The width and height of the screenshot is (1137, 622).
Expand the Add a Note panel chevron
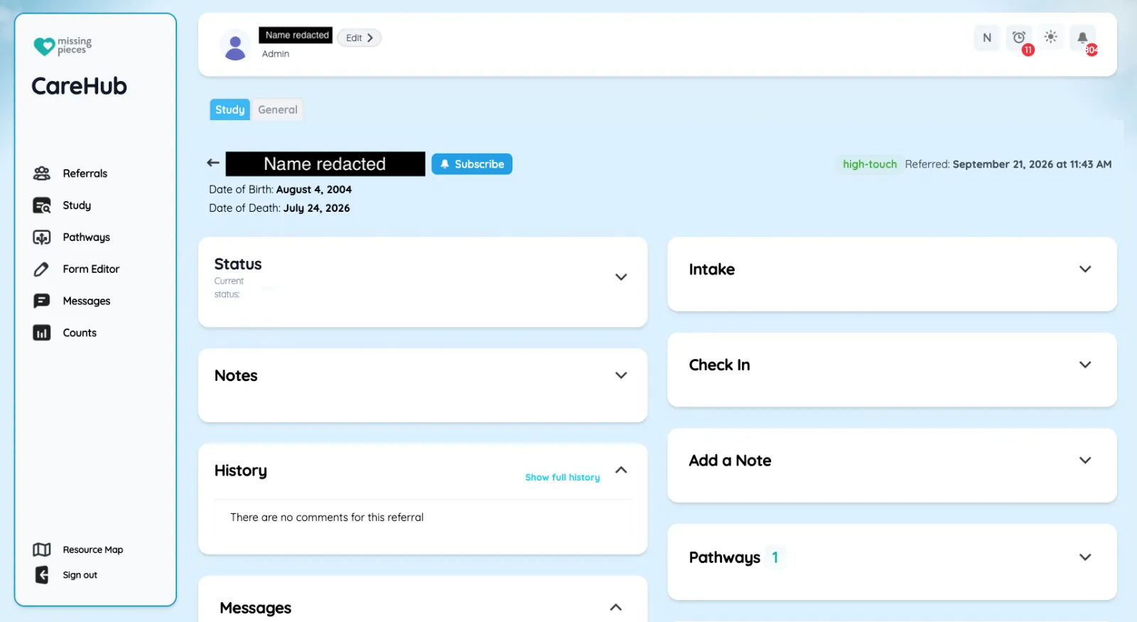pos(1085,460)
